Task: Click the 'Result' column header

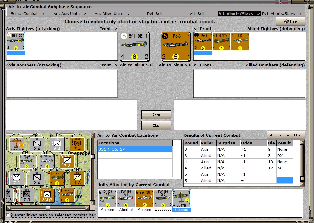Action: pyautogui.click(x=285, y=143)
